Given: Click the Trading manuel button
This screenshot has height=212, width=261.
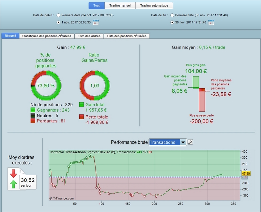Looking at the screenshot, I should [120, 6].
